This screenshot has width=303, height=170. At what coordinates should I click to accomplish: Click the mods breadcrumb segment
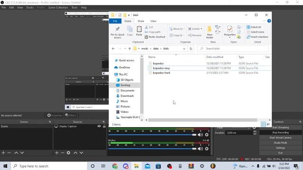144,49
